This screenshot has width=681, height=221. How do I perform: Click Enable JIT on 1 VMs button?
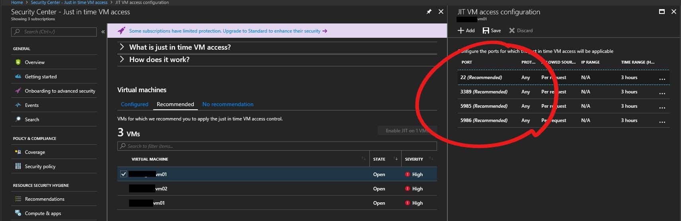point(407,130)
